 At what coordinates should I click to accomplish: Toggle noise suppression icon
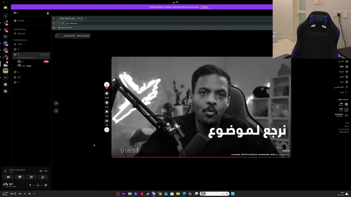point(41,171)
